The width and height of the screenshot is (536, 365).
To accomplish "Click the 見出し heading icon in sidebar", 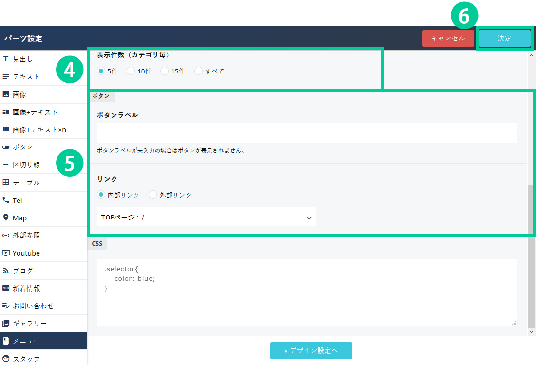I will point(6,59).
